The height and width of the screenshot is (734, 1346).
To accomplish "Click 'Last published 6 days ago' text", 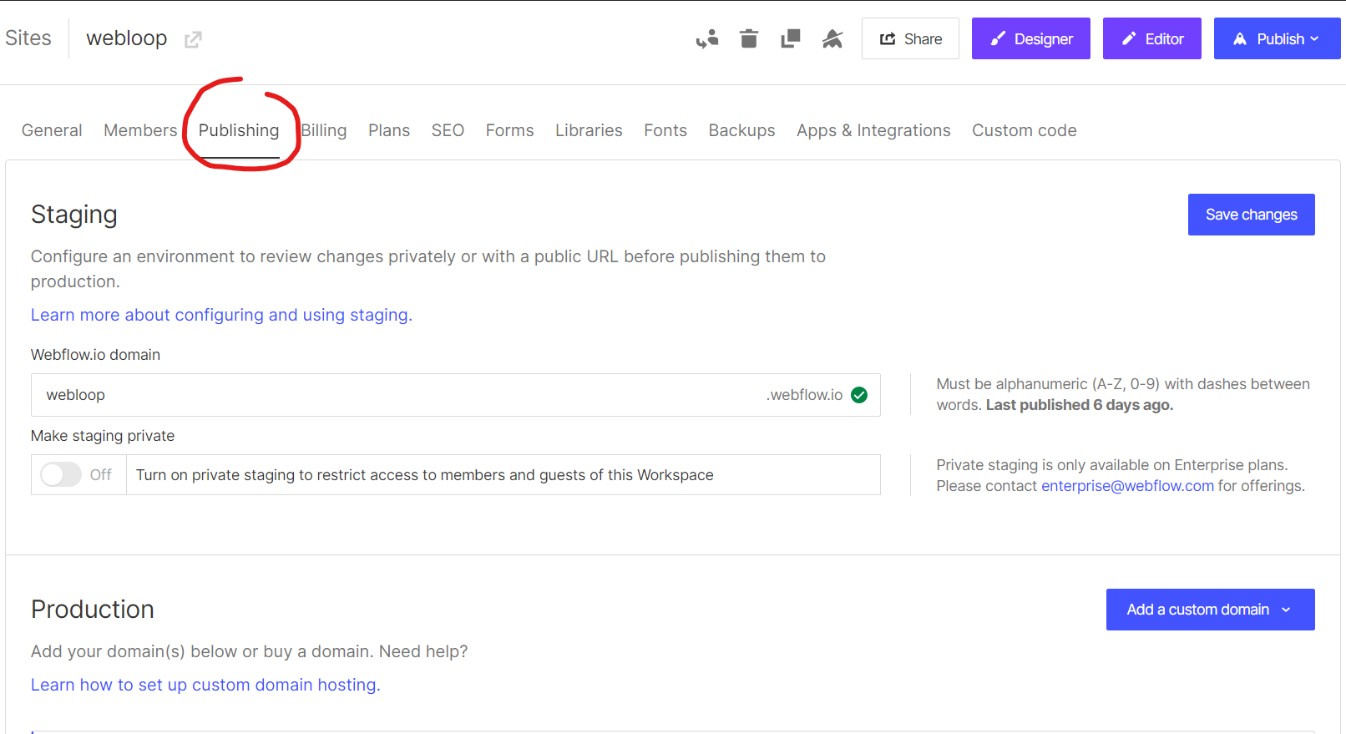I will (x=1080, y=405).
